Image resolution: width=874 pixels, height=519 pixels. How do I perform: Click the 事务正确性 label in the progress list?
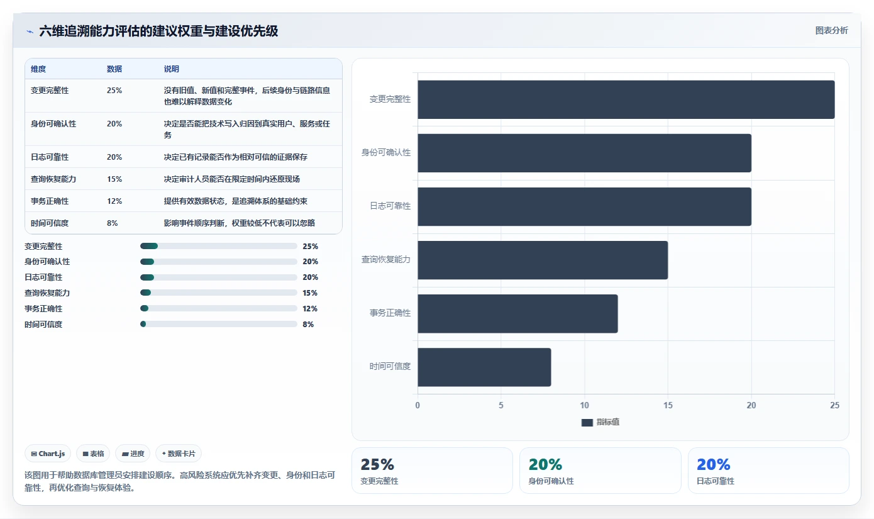coord(43,309)
